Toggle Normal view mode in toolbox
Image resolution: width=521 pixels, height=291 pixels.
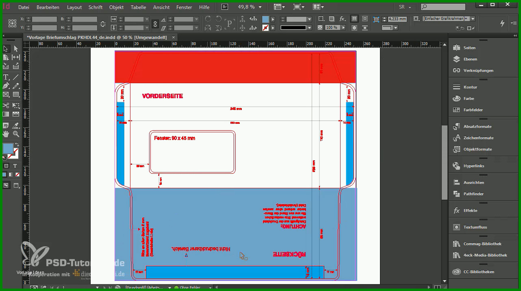point(6,185)
